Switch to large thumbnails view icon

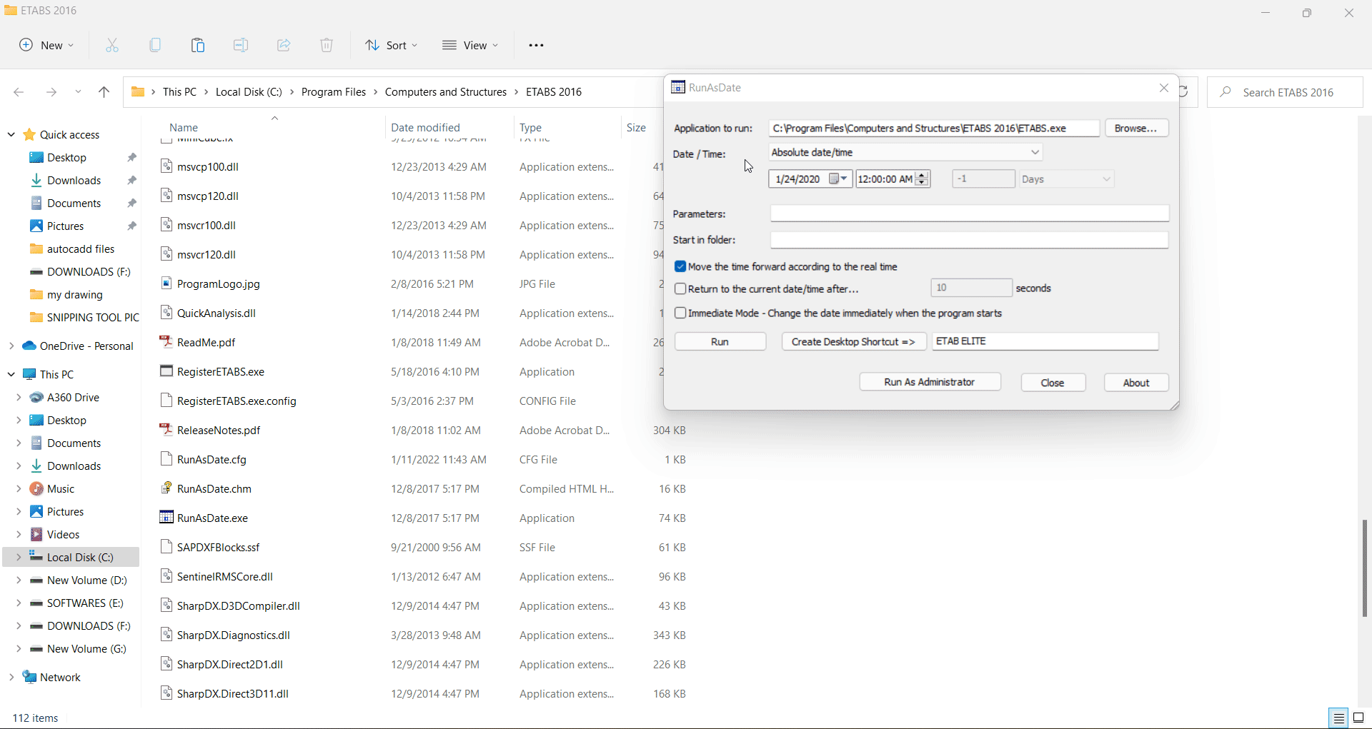click(1359, 718)
